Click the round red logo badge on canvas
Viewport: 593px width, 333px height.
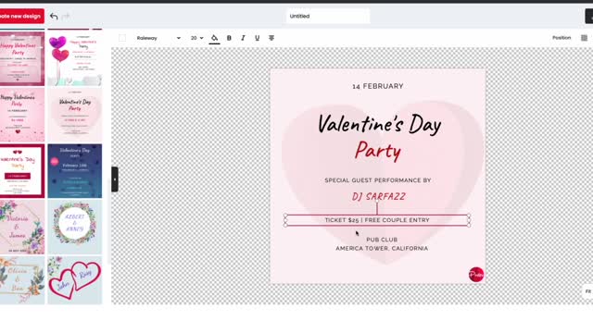(x=476, y=275)
